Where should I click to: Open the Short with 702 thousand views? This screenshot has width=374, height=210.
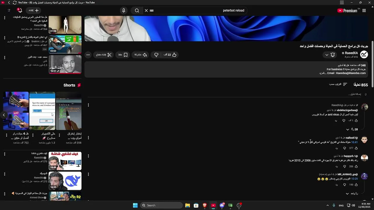pyautogui.click(x=16, y=111)
